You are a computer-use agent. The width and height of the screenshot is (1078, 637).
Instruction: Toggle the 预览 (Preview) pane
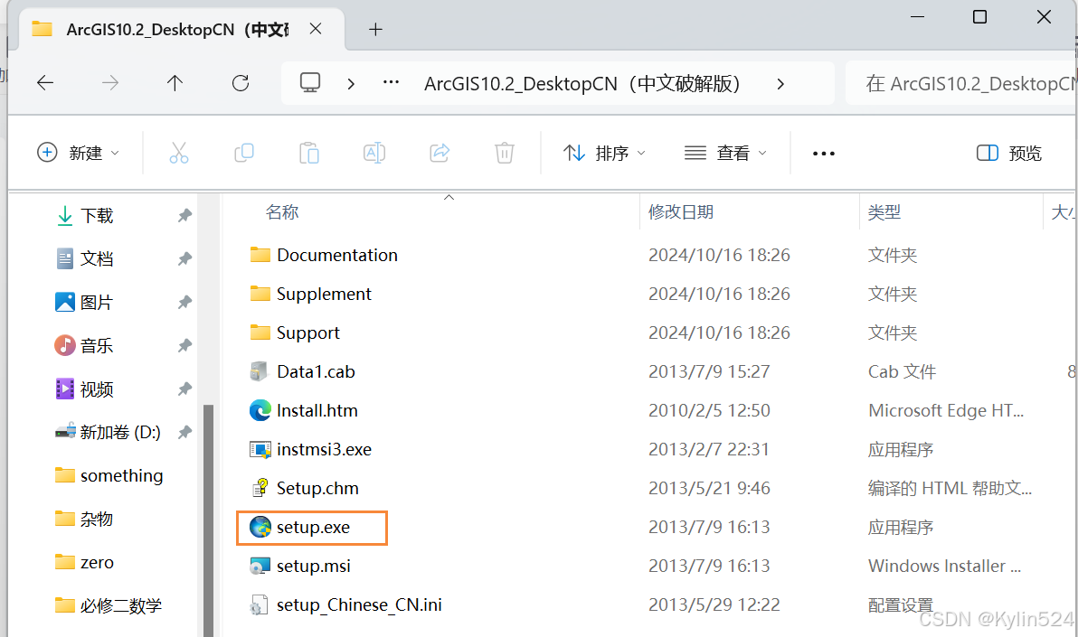point(1008,153)
